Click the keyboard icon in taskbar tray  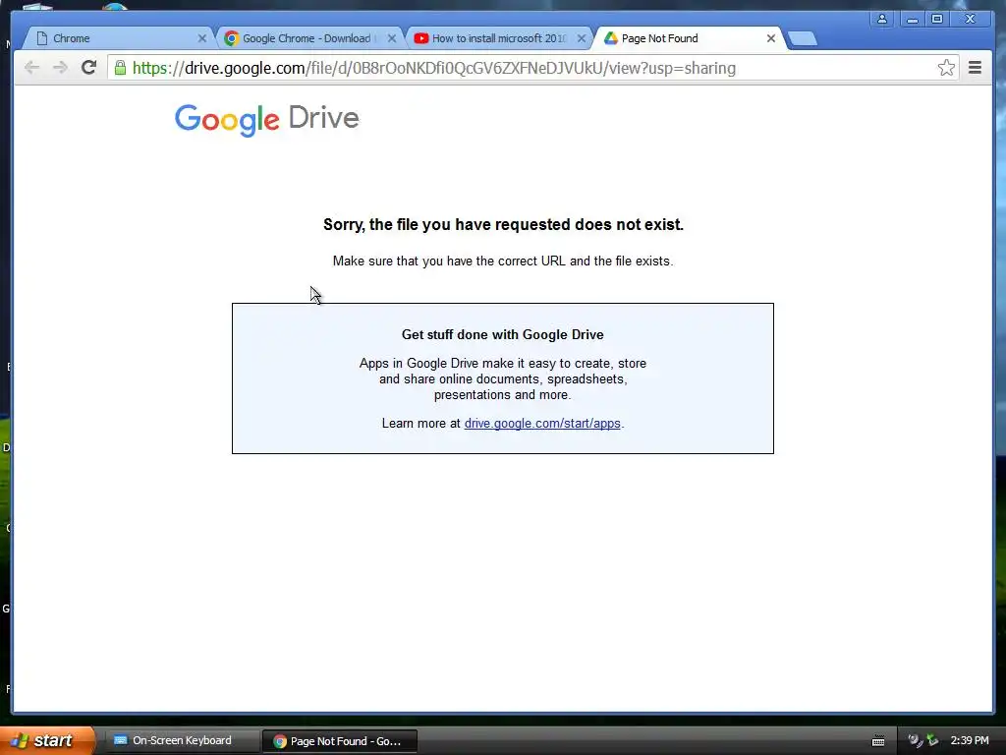coord(878,741)
